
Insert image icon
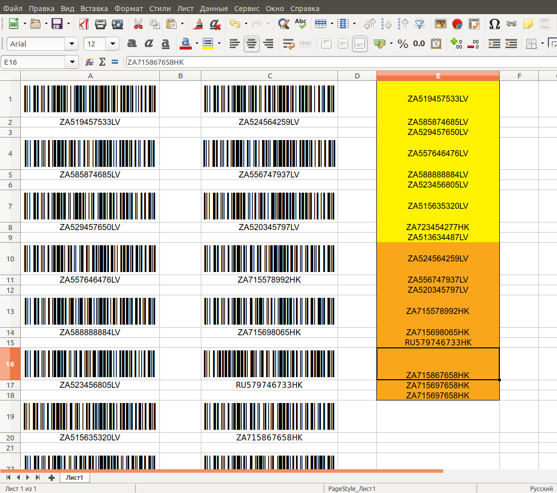(441, 24)
